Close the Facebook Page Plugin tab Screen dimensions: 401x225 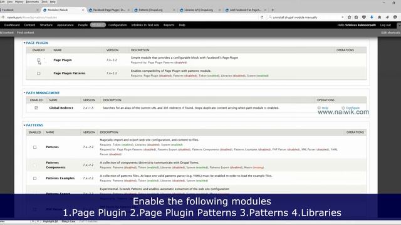(x=128, y=10)
